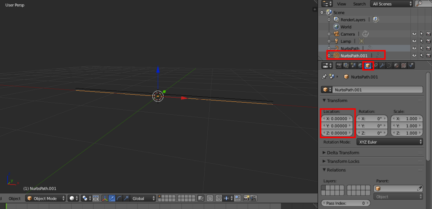The height and width of the screenshot is (209, 432).
Task: Click the curve data icon next to NurbsPath.001
Action: click(378, 55)
